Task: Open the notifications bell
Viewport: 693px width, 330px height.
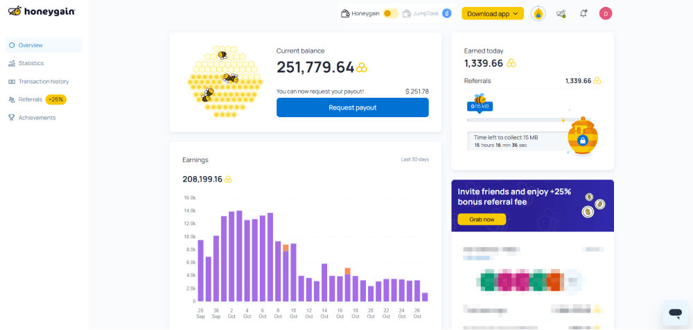Action: coord(584,13)
